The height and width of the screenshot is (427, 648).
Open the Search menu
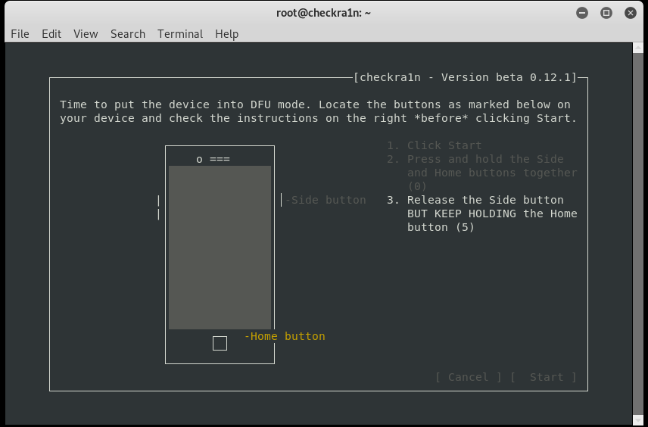(x=128, y=34)
